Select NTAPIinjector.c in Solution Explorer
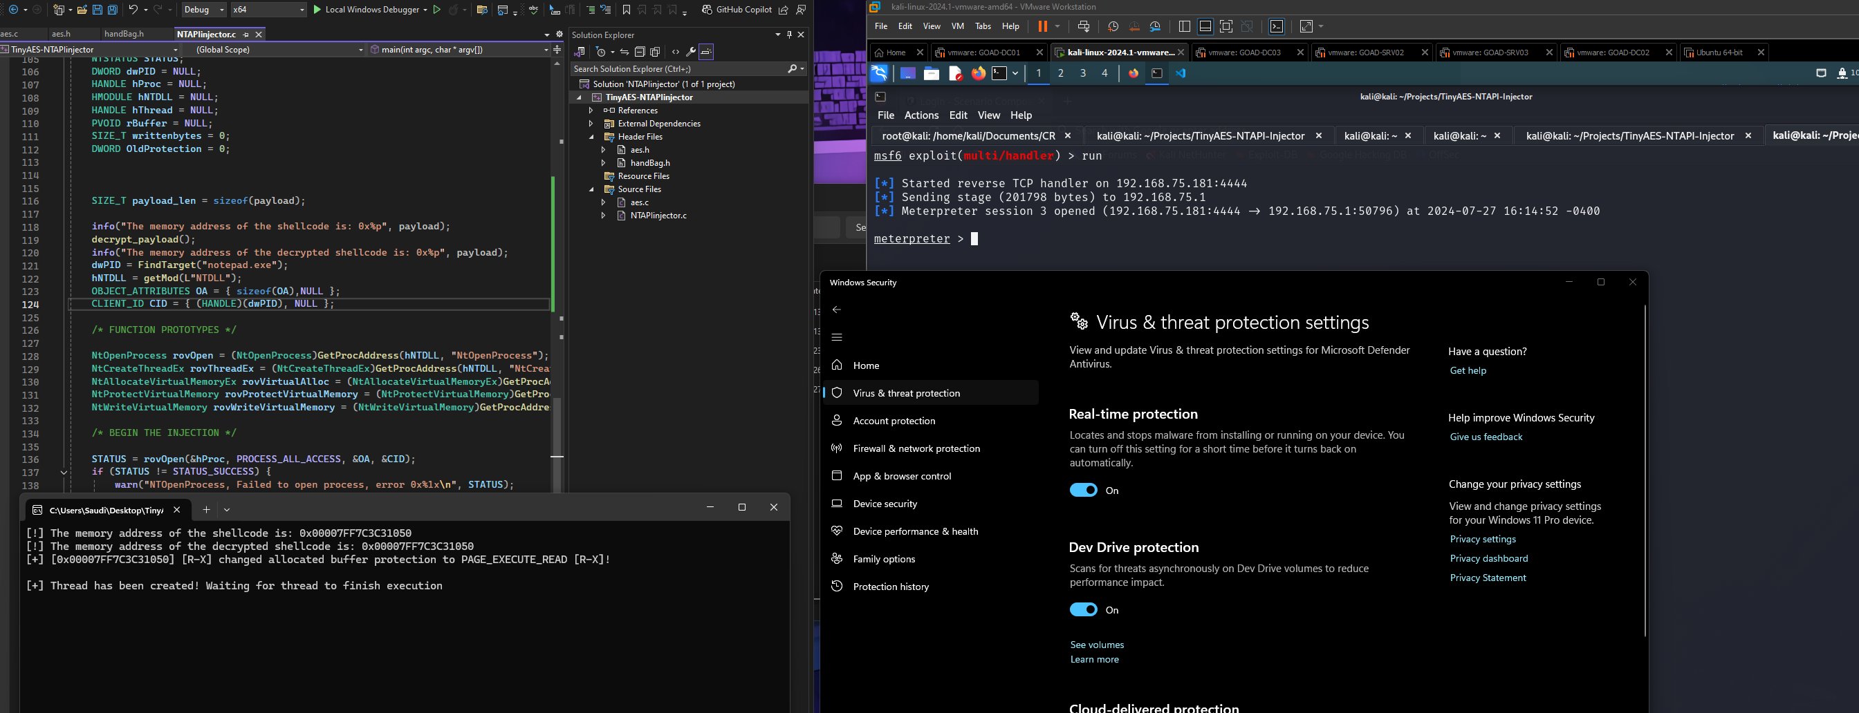The image size is (1859, 713). (658, 215)
